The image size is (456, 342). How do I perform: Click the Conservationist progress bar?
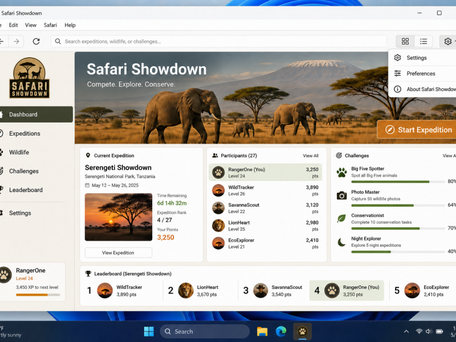click(398, 229)
